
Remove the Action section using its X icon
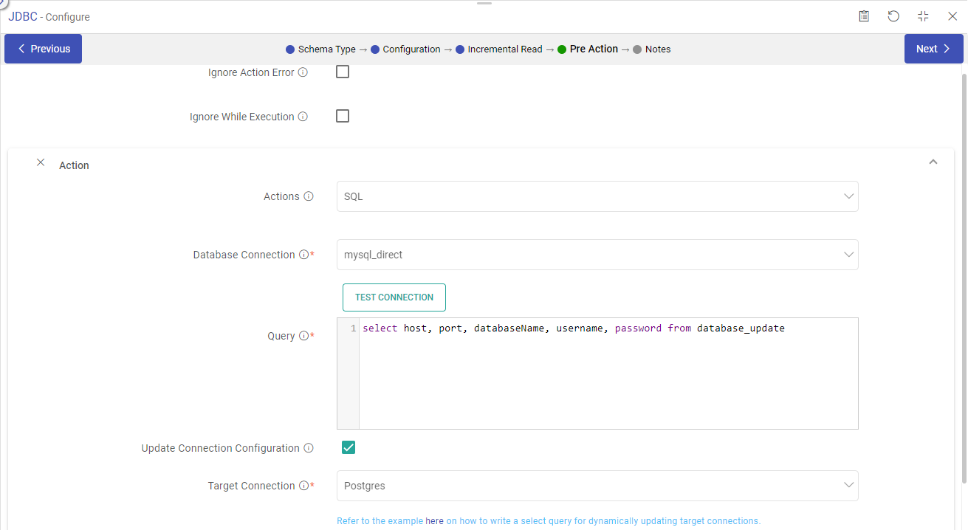[x=41, y=162]
